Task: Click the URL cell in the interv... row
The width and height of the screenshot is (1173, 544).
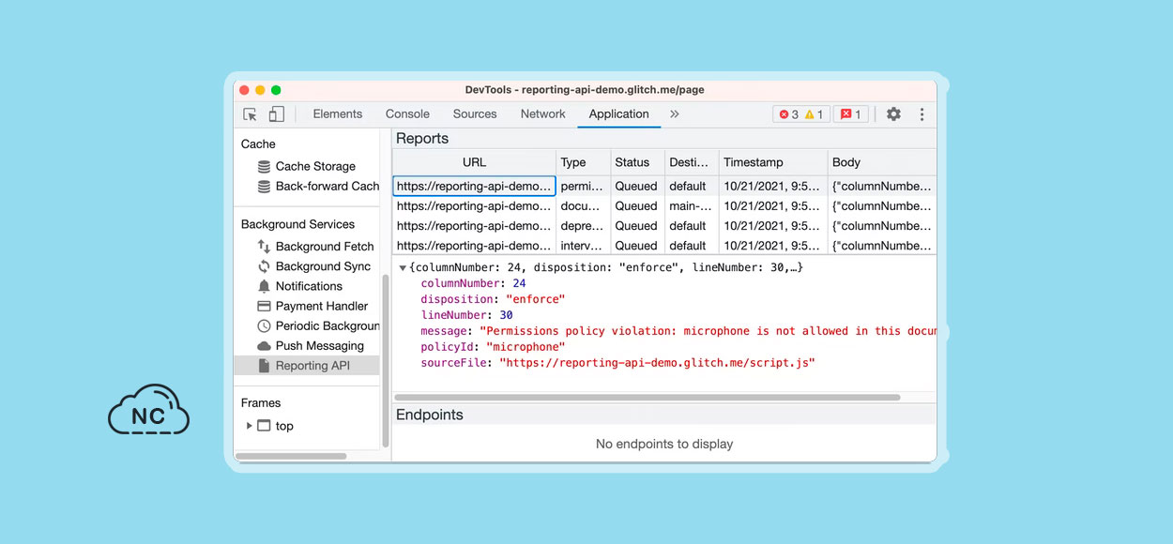Action: (x=475, y=245)
